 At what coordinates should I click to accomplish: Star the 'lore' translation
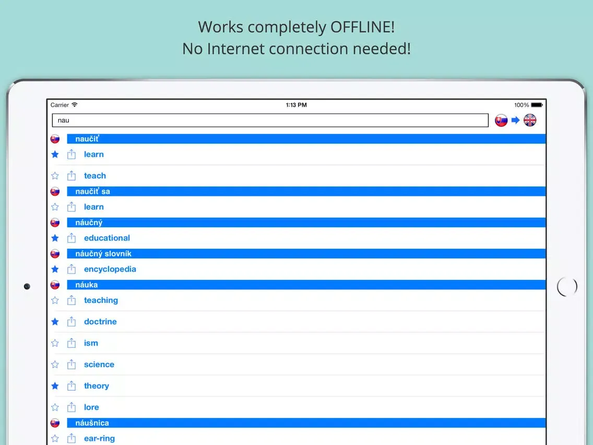55,407
